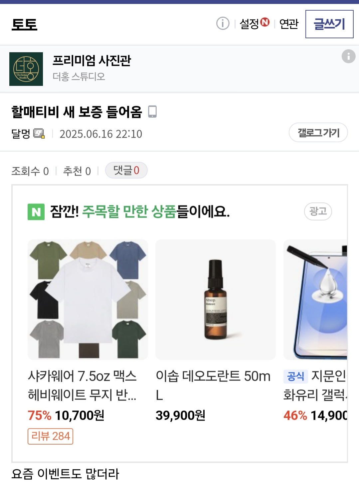Open 연관 related menu

point(289,24)
